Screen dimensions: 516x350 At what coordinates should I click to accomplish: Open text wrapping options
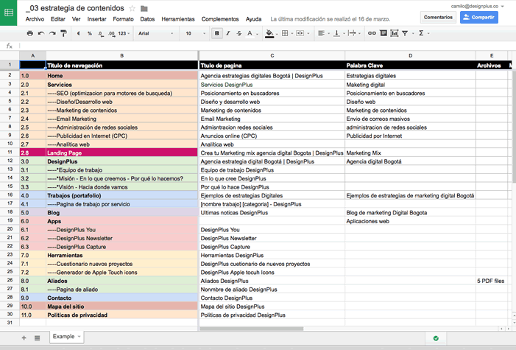point(352,33)
